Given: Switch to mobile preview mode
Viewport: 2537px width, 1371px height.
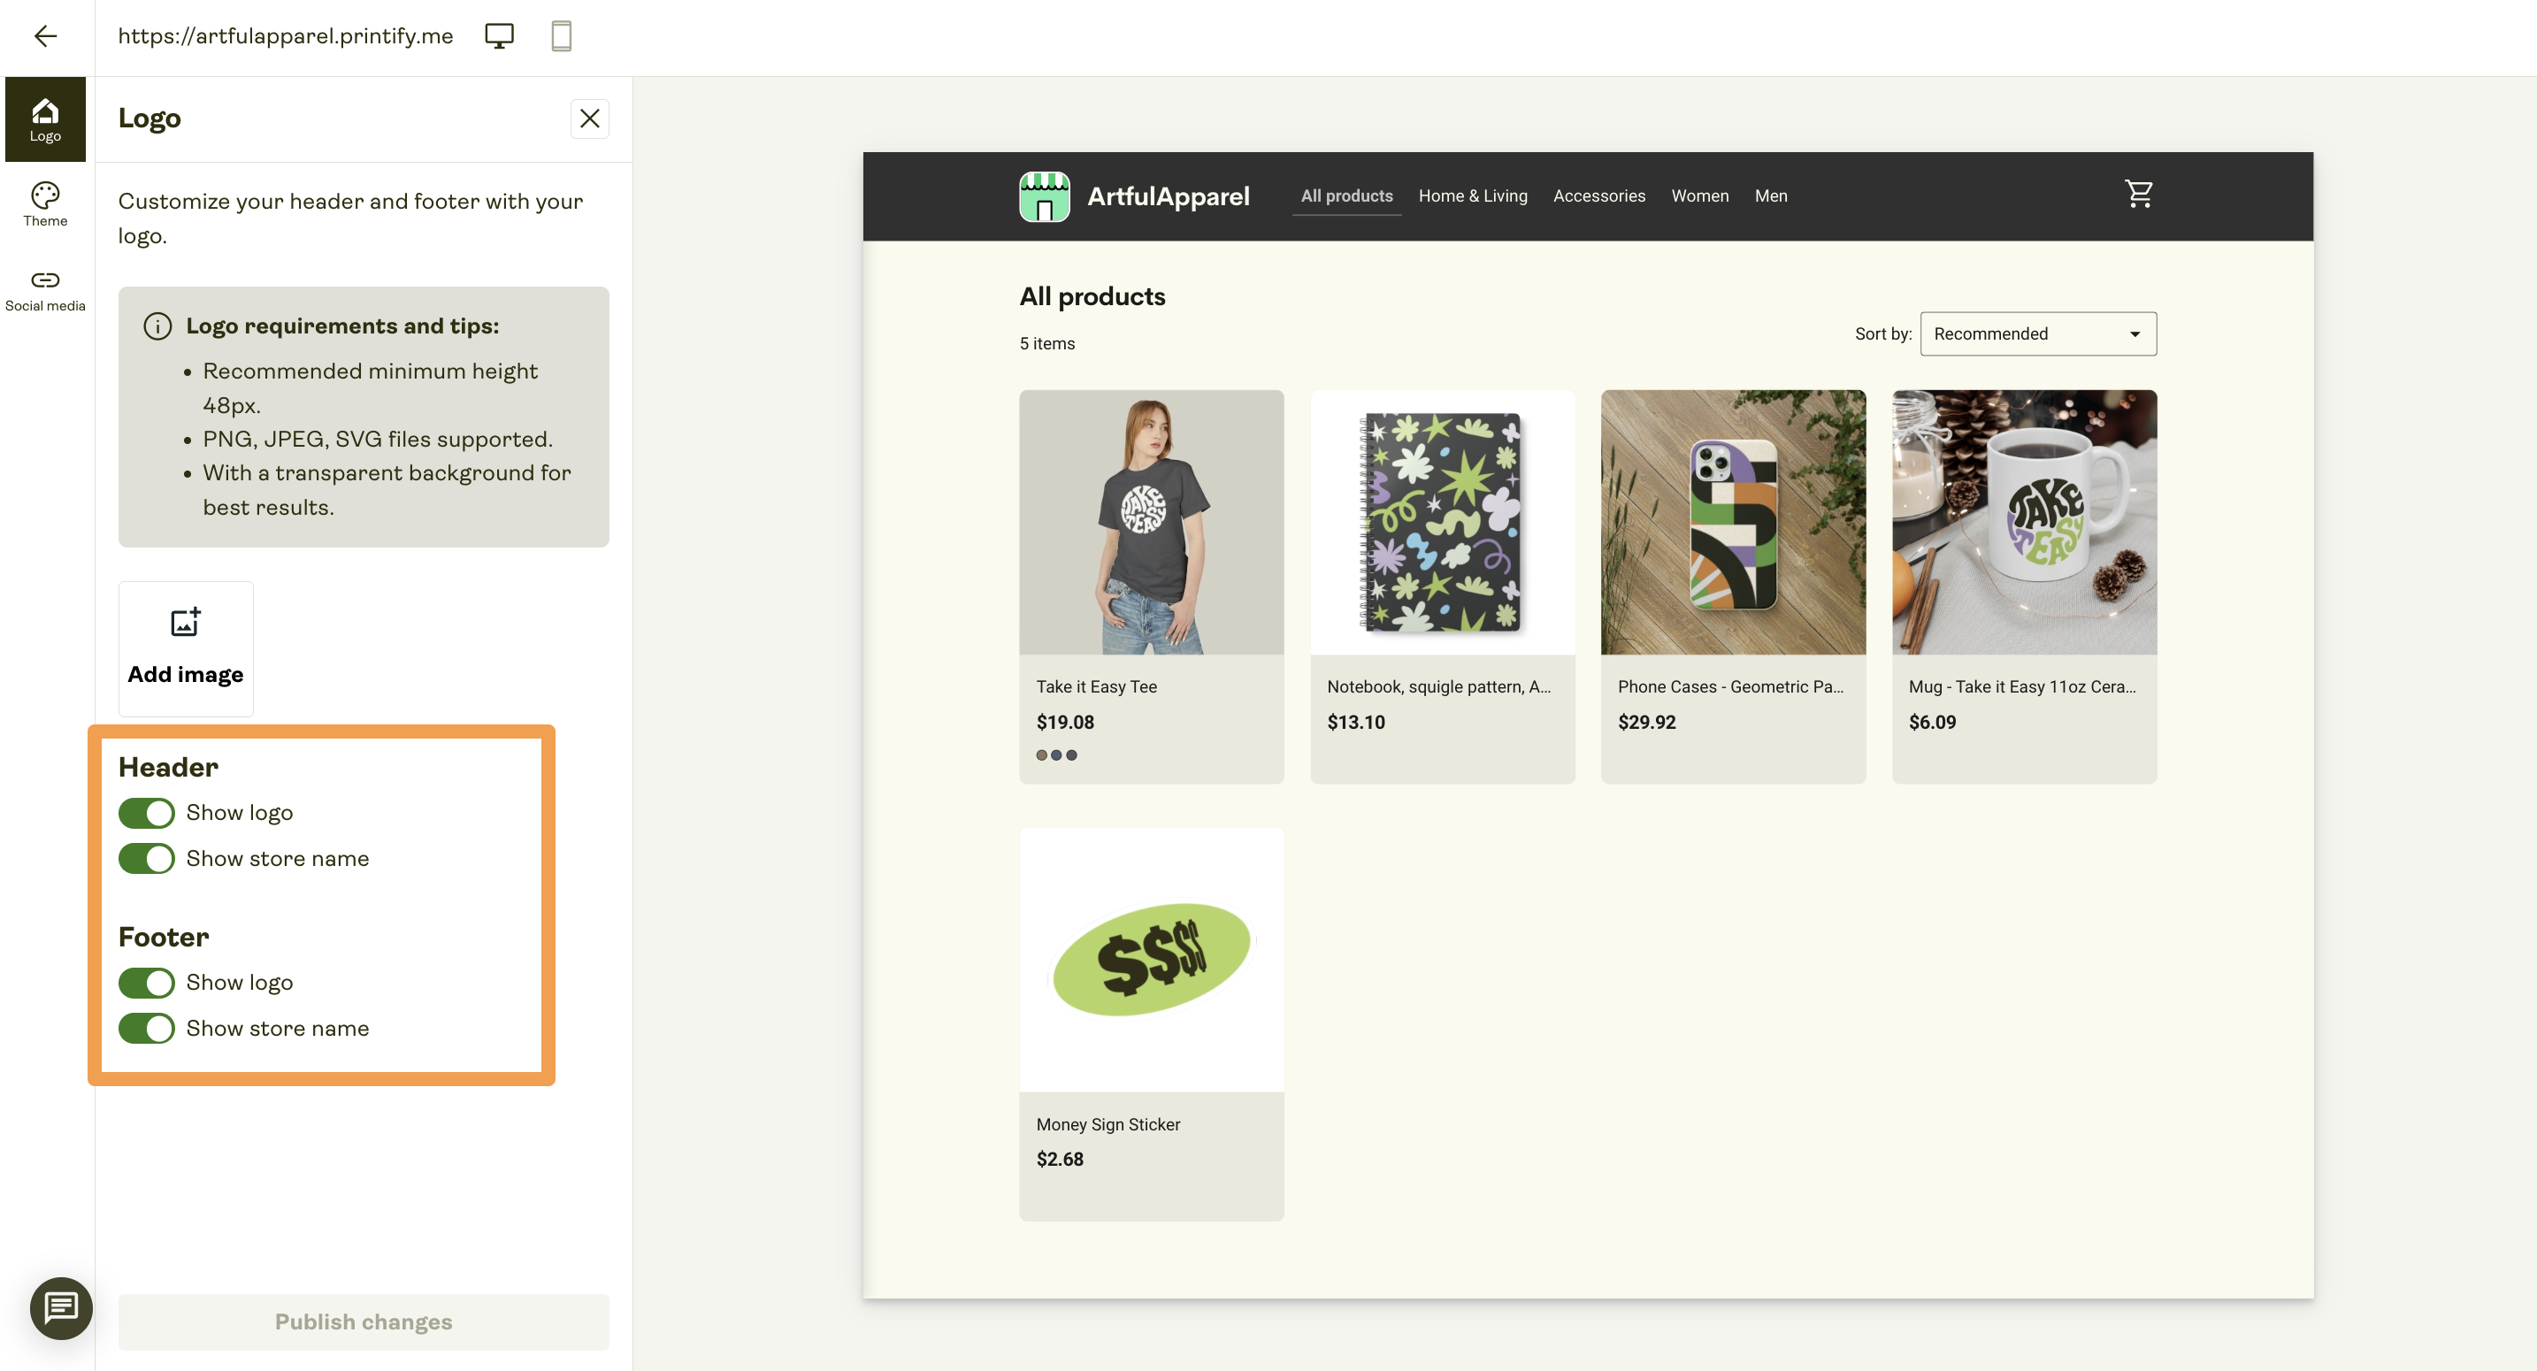Looking at the screenshot, I should [x=562, y=35].
